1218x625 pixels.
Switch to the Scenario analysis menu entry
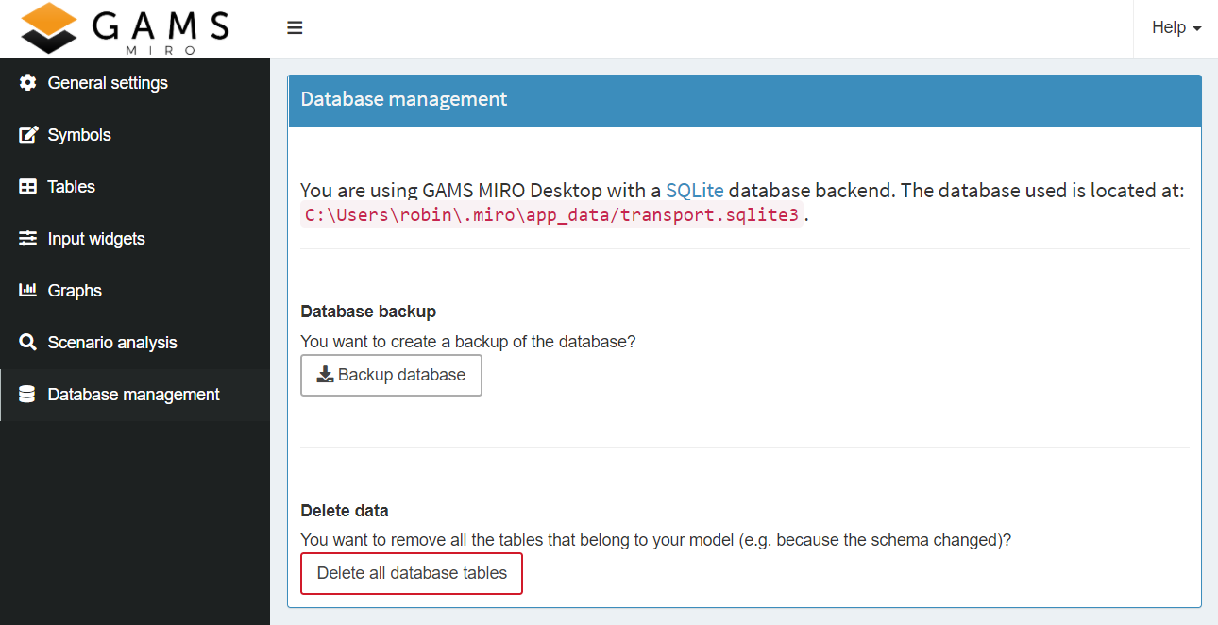112,342
